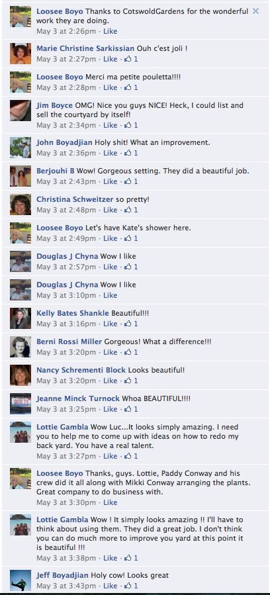This screenshot has width=270, height=595.
Task: Click the thumbs-up icon on Jeff Boyadjian's comment
Action: (x=128, y=586)
